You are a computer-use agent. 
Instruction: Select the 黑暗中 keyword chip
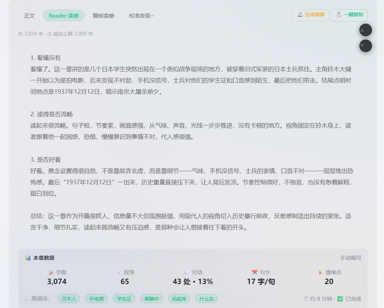[151, 299]
